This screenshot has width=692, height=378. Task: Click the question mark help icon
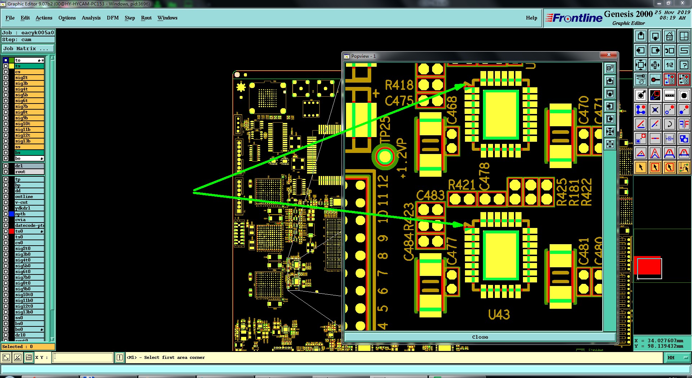[x=684, y=65]
